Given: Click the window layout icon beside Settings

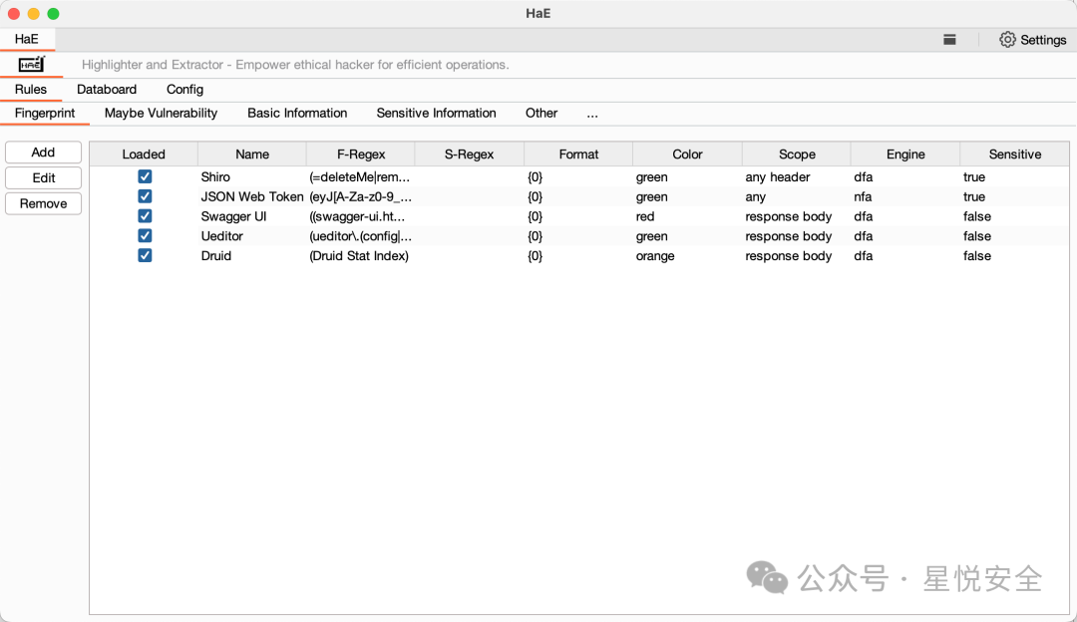Looking at the screenshot, I should pyautogui.click(x=949, y=40).
